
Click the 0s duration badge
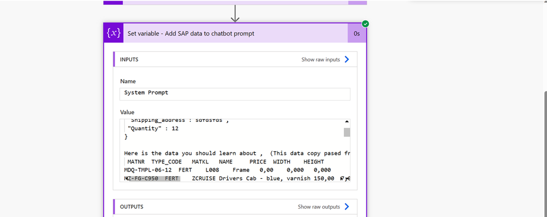[x=357, y=33]
